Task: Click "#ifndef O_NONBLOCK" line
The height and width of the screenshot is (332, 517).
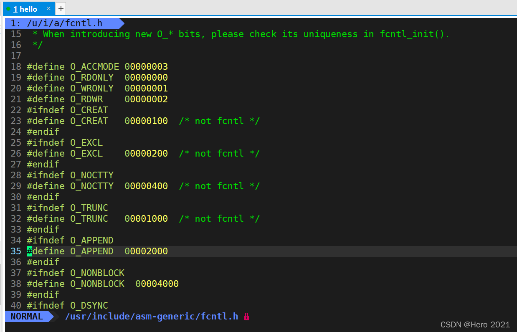Action: point(76,273)
